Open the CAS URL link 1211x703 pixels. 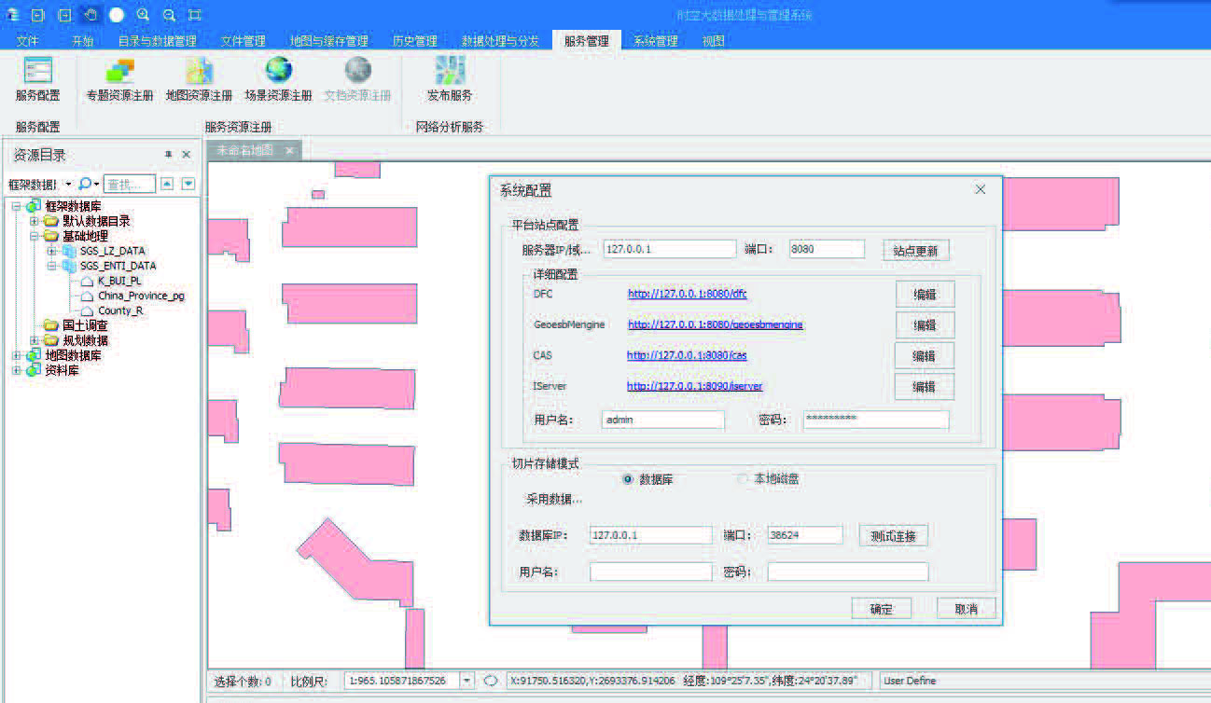(x=687, y=355)
